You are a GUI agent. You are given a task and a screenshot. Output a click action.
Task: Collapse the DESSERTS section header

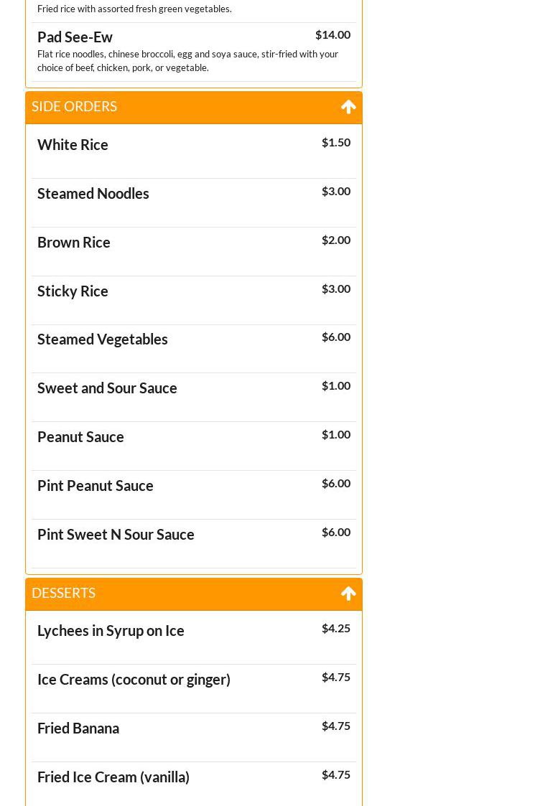(x=64, y=593)
